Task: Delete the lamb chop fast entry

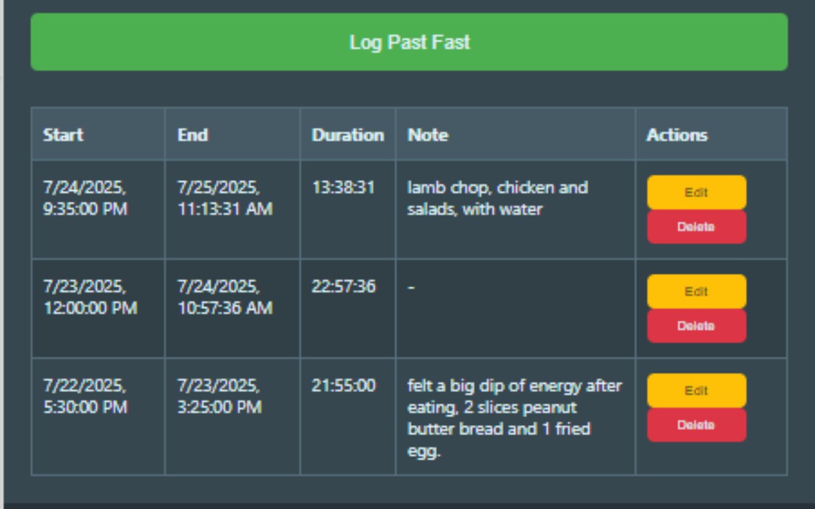Action: tap(697, 227)
